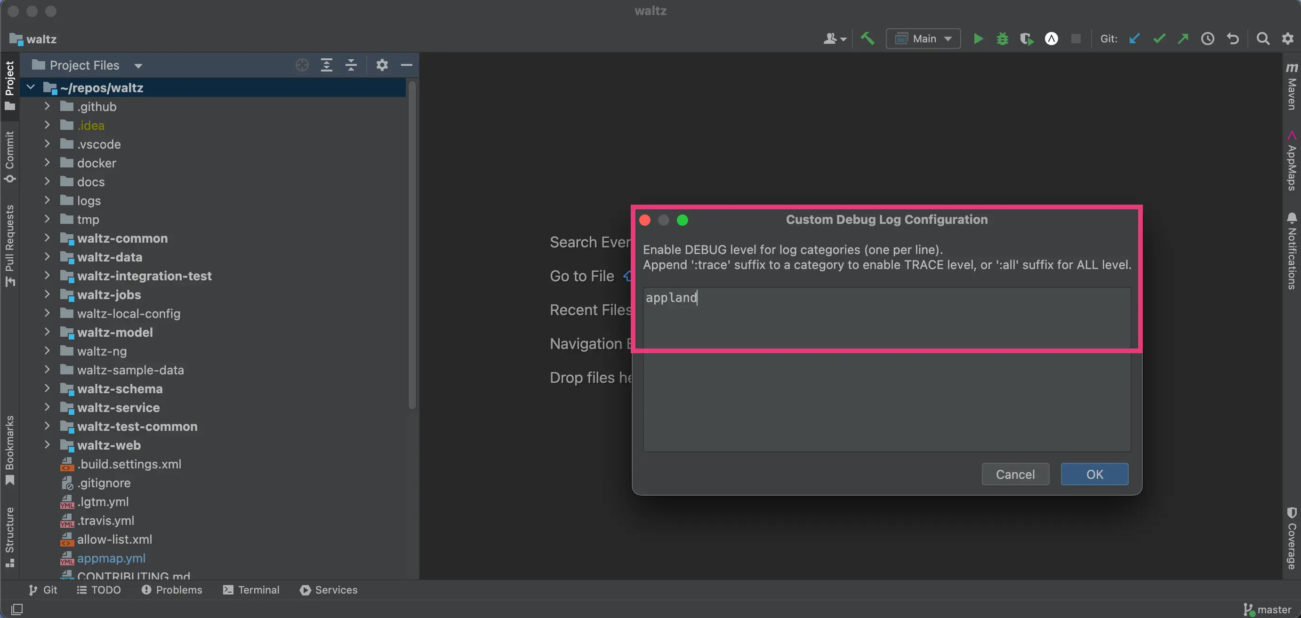Expand all in Project panel

(326, 65)
